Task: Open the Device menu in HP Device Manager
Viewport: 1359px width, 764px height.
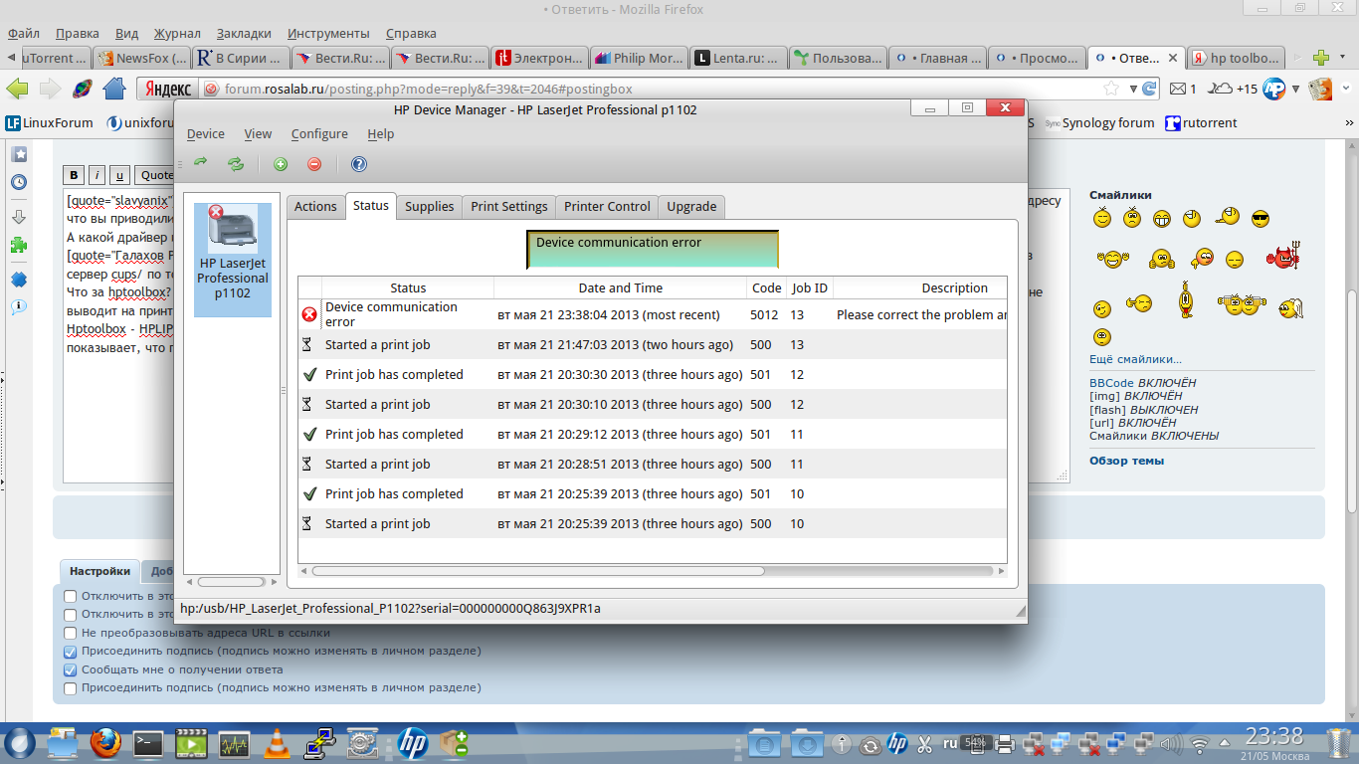Action: click(x=206, y=134)
